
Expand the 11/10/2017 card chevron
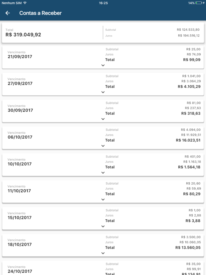click(103, 200)
